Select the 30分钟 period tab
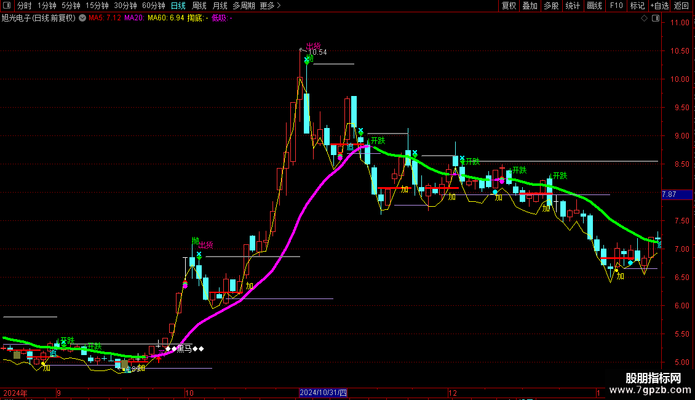The width and height of the screenshot is (695, 400). tap(125, 6)
